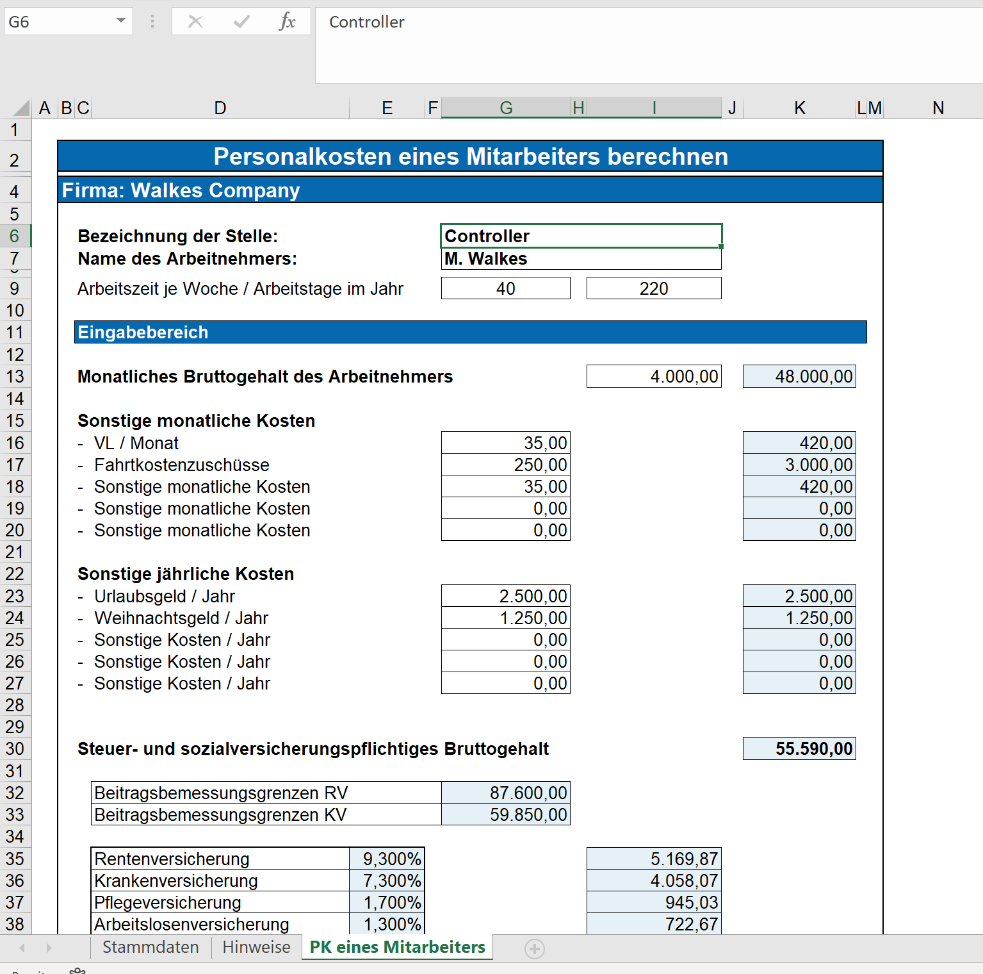Open the Insert Function fx dialog
This screenshot has width=983, height=974.
pos(287,22)
